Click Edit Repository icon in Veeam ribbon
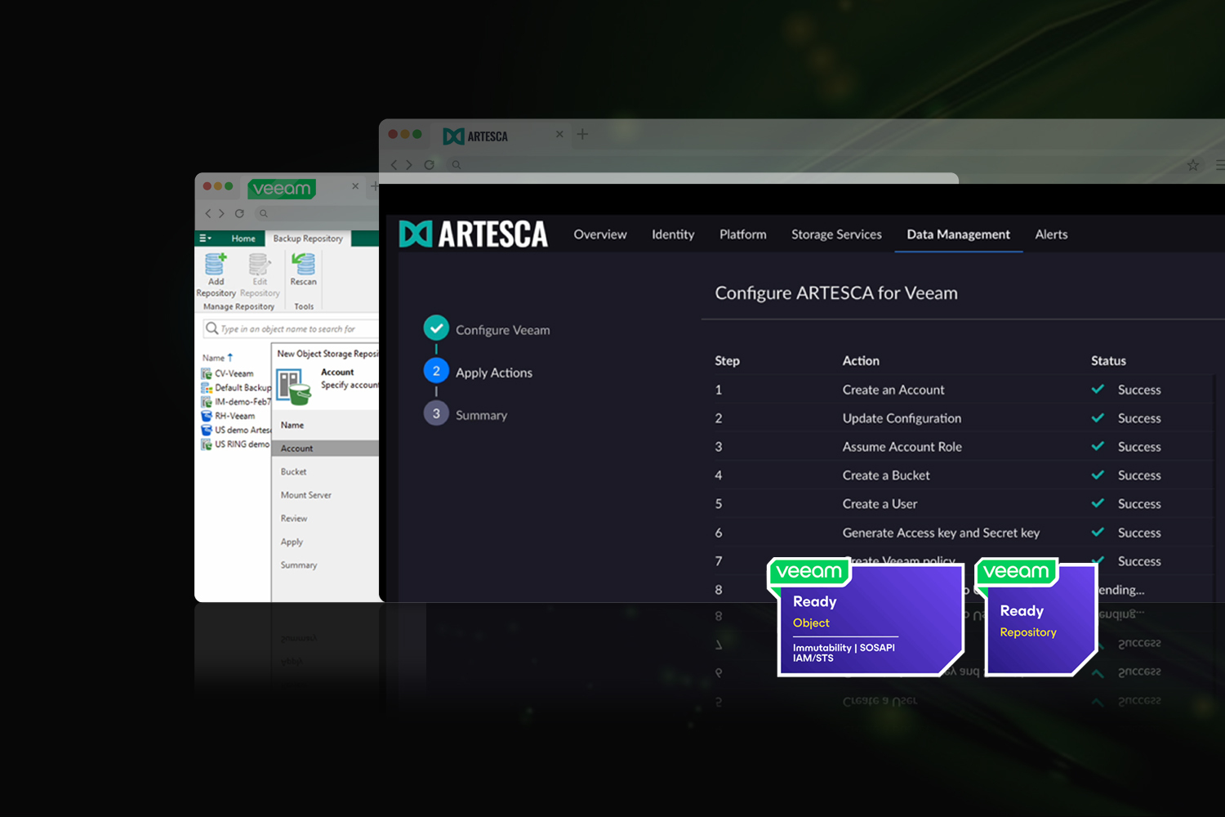This screenshot has width=1225, height=817. click(259, 264)
